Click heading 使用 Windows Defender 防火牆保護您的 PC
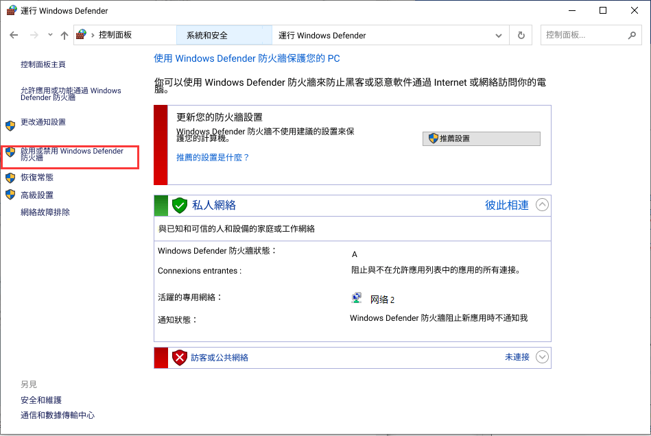The width and height of the screenshot is (651, 436). [x=247, y=58]
